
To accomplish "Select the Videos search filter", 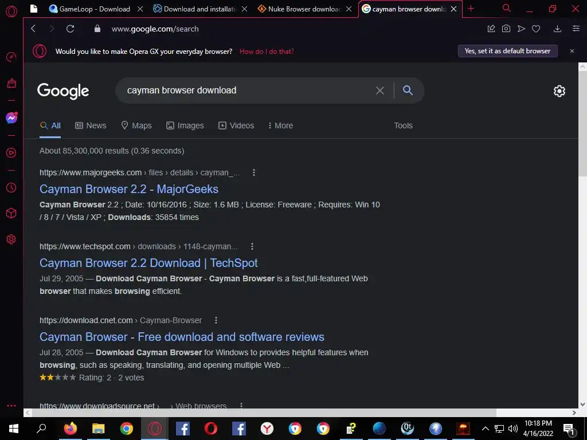I will click(x=236, y=125).
